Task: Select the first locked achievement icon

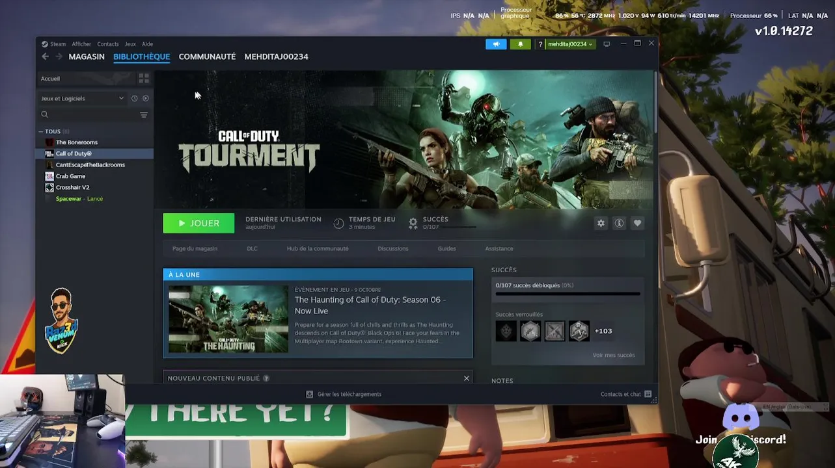Action: (x=506, y=331)
